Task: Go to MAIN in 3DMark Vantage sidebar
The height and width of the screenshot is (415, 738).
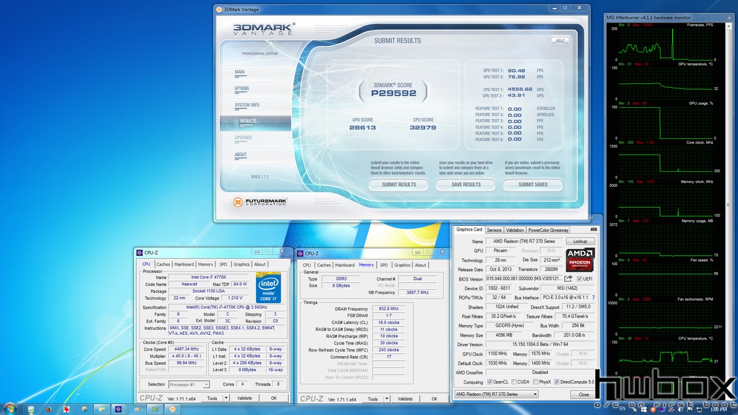Action: pos(240,72)
